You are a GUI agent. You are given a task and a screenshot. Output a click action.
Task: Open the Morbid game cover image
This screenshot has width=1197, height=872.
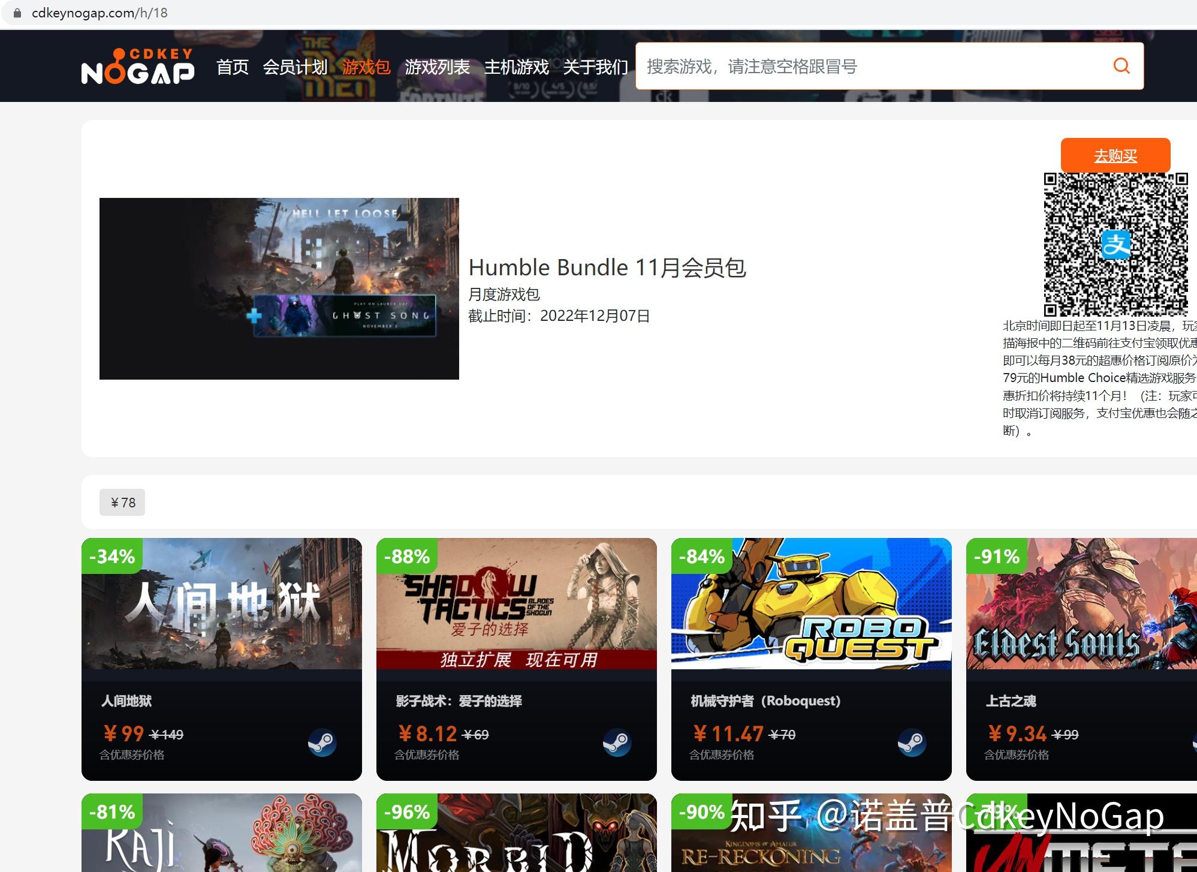coord(517,832)
